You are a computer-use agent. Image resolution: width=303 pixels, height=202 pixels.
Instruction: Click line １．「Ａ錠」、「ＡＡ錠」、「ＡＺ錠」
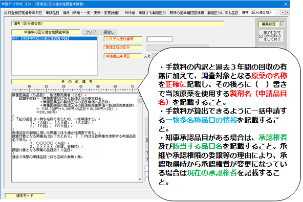point(60,123)
